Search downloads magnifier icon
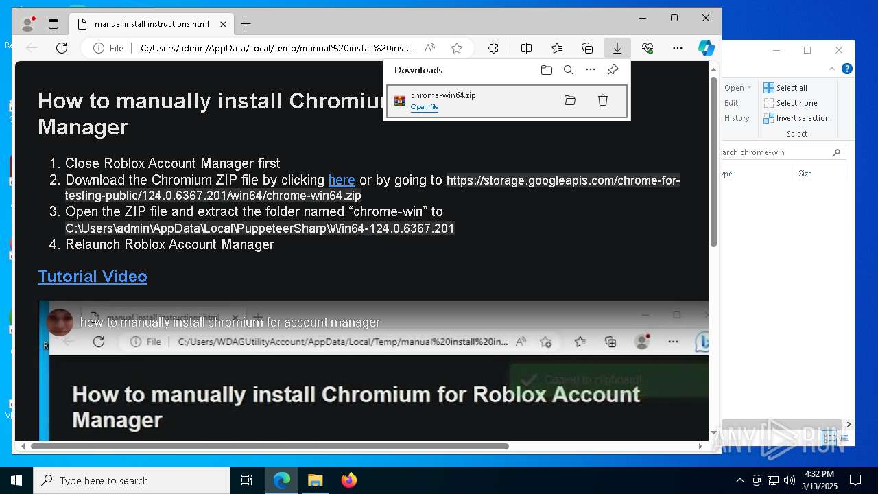Image resolution: width=878 pixels, height=494 pixels. click(569, 70)
